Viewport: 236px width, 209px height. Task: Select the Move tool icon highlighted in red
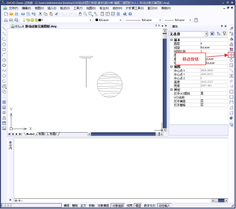click(231, 55)
